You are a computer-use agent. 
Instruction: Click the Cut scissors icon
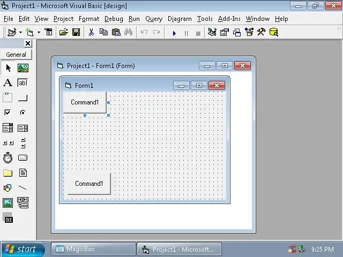(91, 32)
